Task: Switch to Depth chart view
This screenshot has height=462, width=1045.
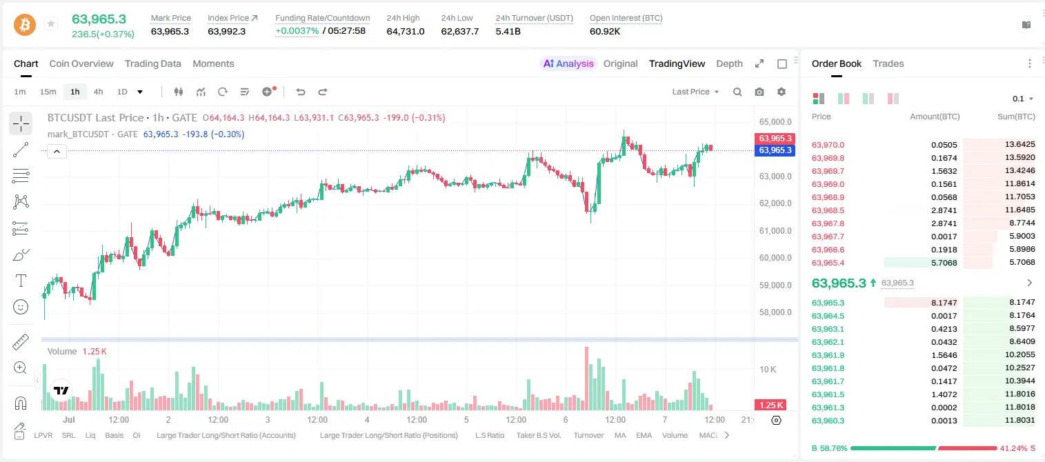Action: point(729,63)
